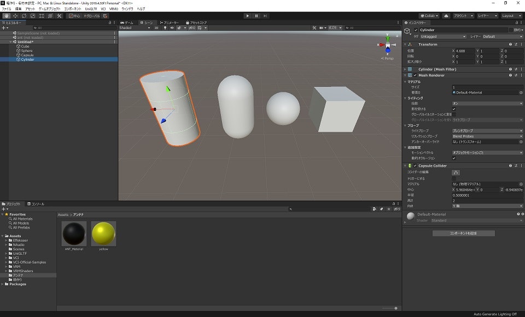Select the Hand tool in the toolbar
The height and width of the screenshot is (317, 525).
6,16
